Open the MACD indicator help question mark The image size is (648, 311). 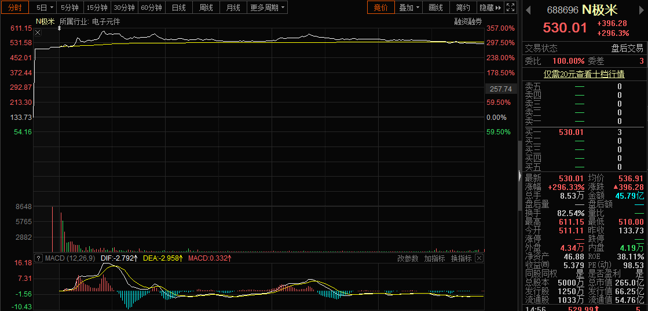click(x=39, y=258)
